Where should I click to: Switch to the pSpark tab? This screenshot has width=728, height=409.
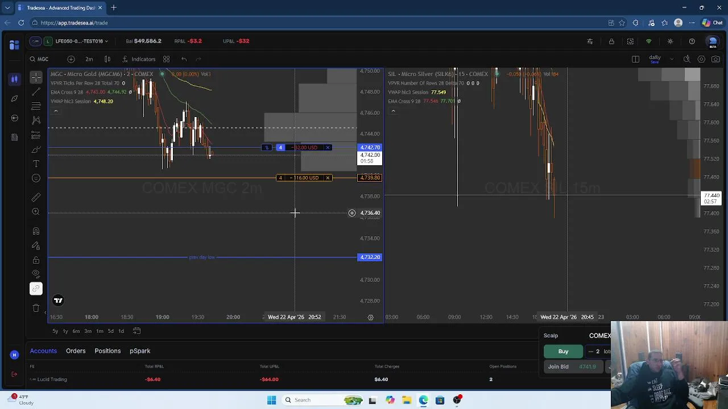click(140, 351)
